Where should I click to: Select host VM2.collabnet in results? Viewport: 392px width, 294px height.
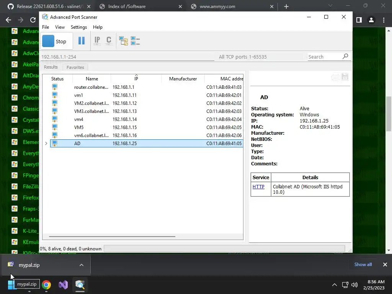[x=147, y=103]
